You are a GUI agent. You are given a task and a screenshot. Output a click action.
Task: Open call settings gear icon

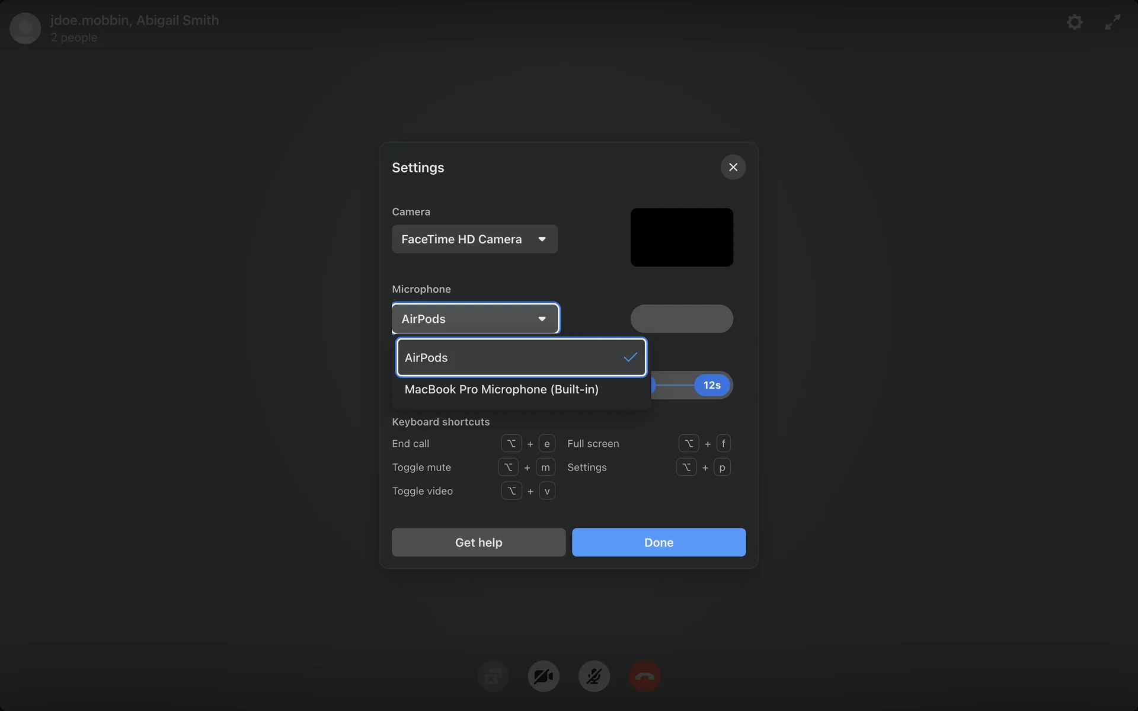1075,23
